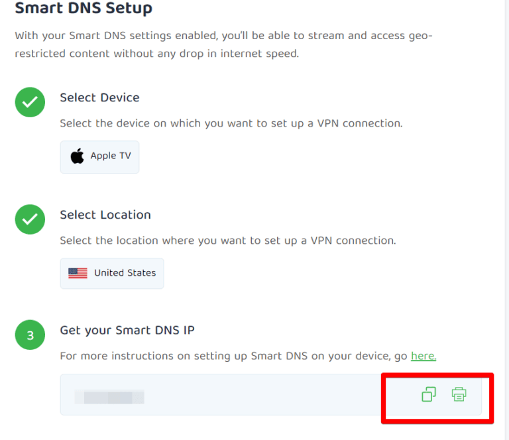Image resolution: width=509 pixels, height=440 pixels.
Task: Click the print icon beside the IP
Action: tap(459, 394)
